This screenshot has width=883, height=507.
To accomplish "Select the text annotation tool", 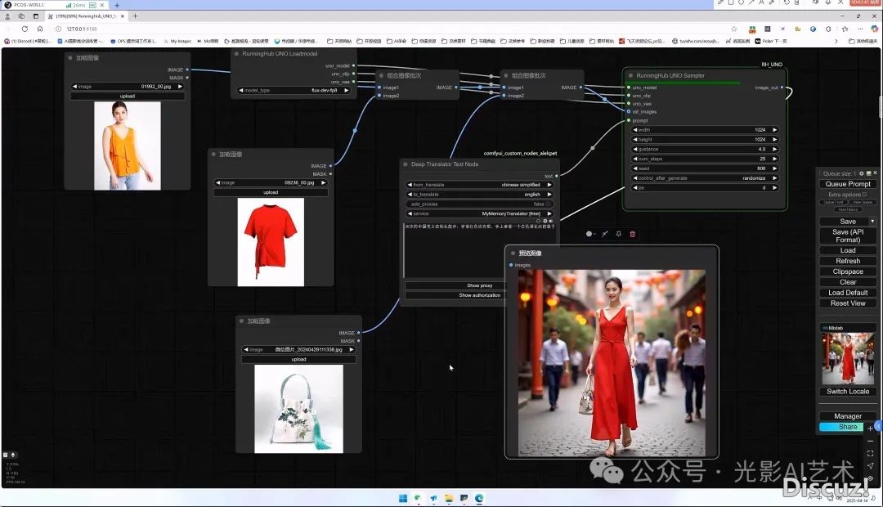I will click(x=761, y=2).
